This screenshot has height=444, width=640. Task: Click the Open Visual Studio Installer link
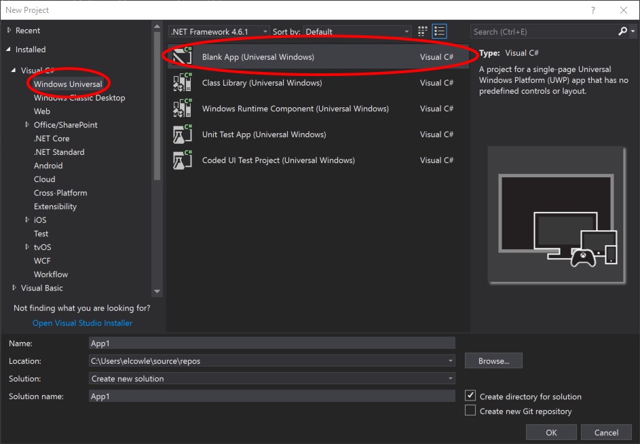pos(81,322)
